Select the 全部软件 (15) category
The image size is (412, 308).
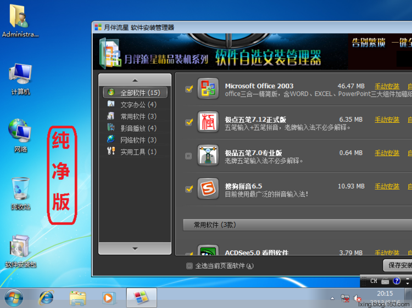tap(135, 93)
